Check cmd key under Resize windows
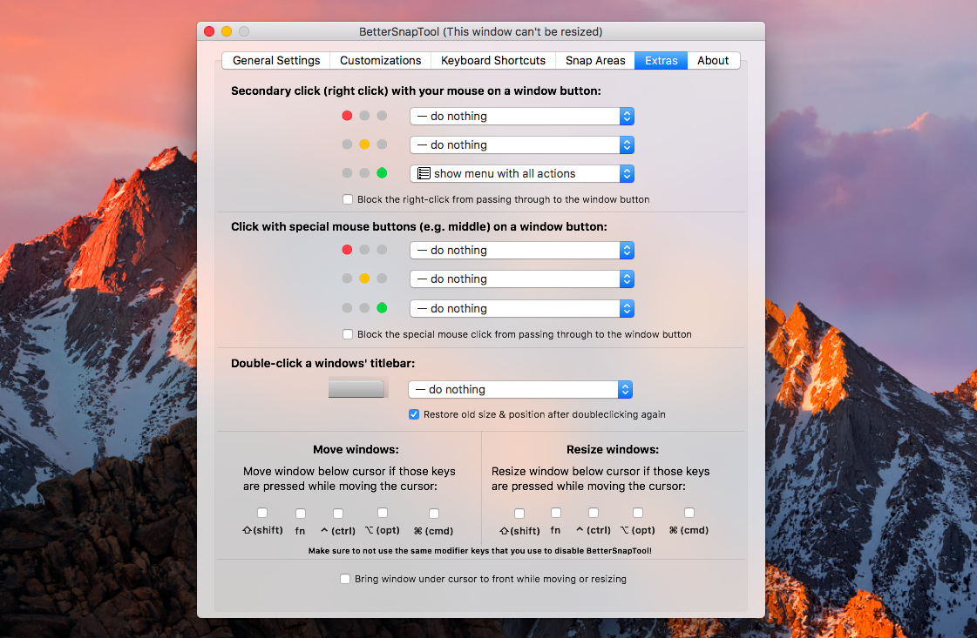This screenshot has width=977, height=638. coord(689,513)
